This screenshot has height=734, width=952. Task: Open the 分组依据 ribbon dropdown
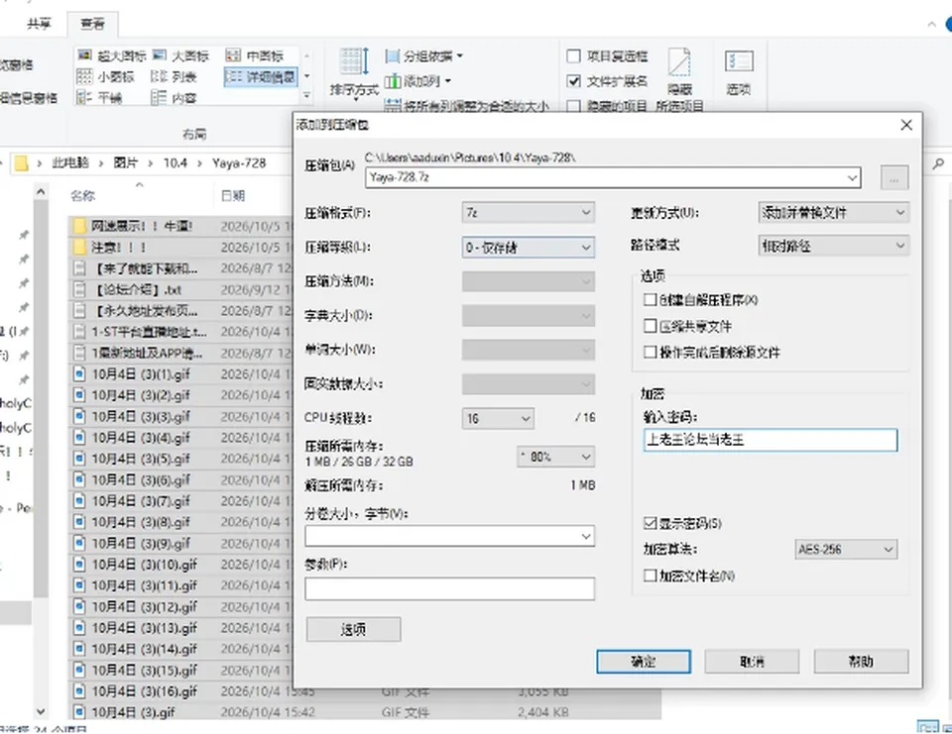424,56
